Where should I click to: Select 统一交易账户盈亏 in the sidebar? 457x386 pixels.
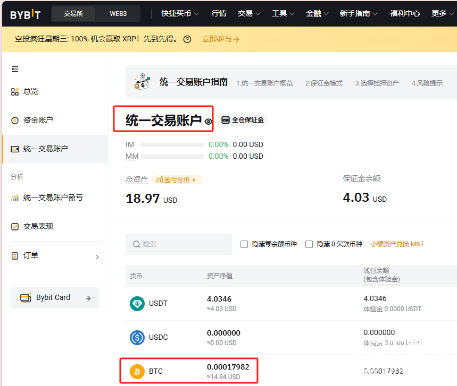[53, 198]
